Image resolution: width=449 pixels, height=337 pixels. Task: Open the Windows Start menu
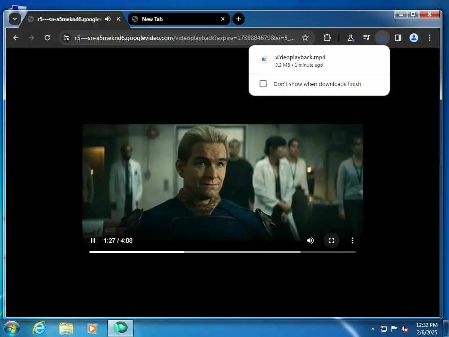coord(12,328)
